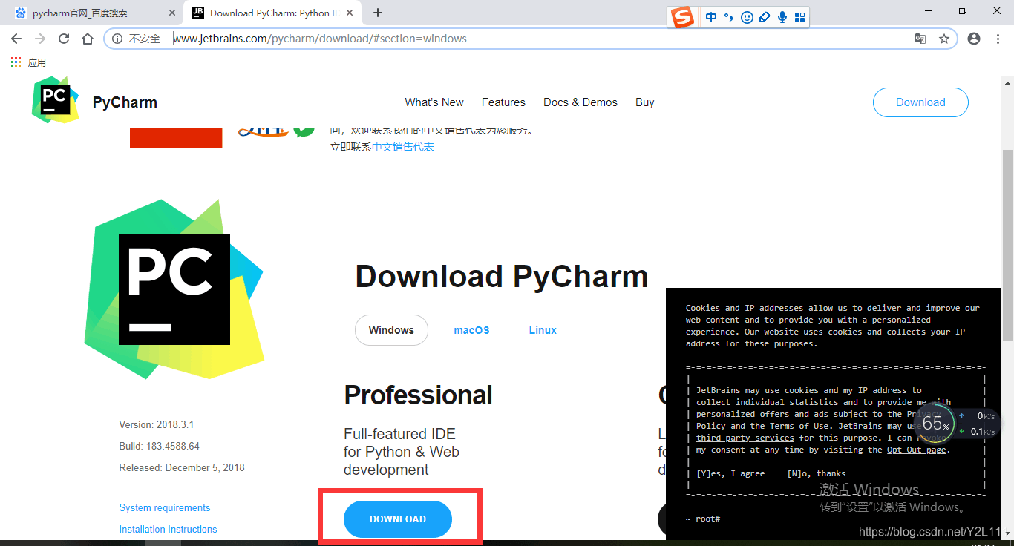
Task: Select the macOS platform tab
Action: pyautogui.click(x=471, y=330)
